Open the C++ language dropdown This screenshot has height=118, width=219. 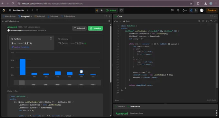[118, 21]
